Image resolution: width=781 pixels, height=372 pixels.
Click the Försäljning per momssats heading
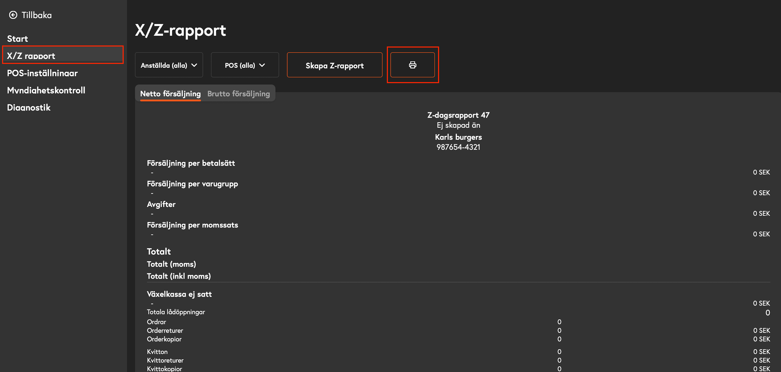pos(192,225)
